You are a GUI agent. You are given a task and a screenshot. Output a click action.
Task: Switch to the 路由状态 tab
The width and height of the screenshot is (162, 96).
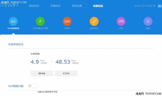[34, 6]
